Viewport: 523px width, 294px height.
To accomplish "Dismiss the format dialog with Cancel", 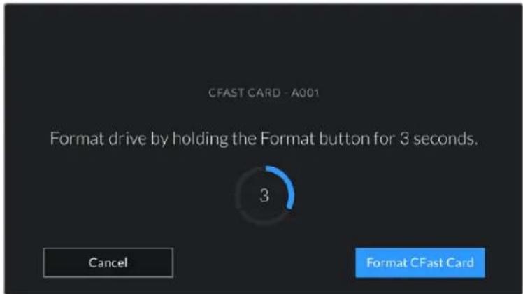I will pos(108,262).
